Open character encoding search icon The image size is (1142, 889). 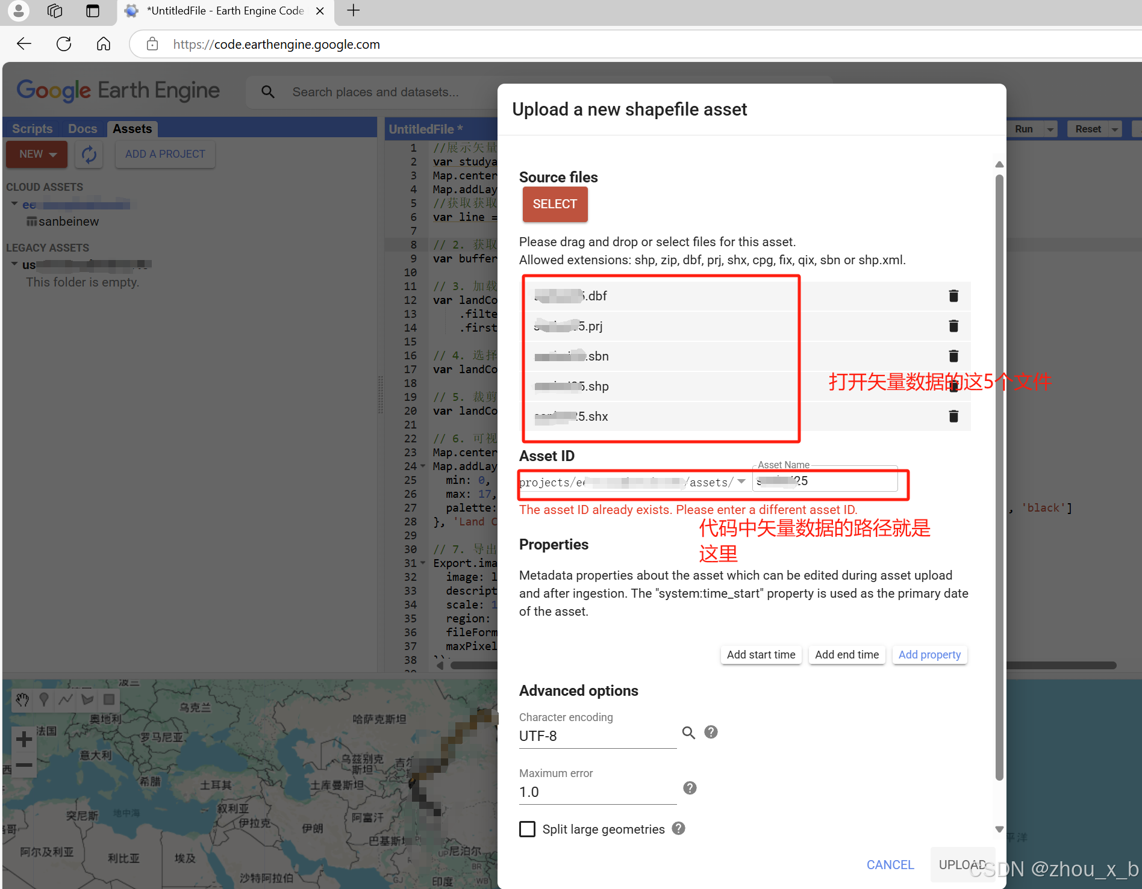tap(688, 733)
